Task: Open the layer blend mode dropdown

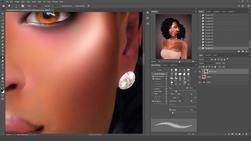Action: coord(207,63)
